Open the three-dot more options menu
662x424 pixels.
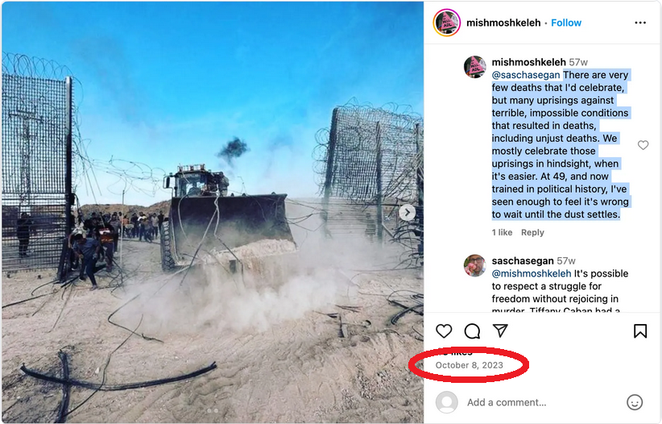[x=640, y=23]
